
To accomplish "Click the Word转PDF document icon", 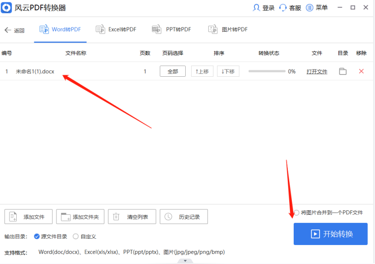I will point(44,29).
